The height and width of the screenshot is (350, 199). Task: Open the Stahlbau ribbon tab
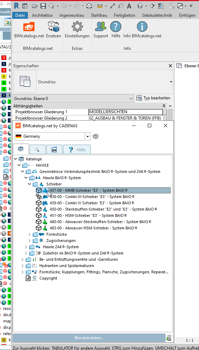(x=99, y=15)
